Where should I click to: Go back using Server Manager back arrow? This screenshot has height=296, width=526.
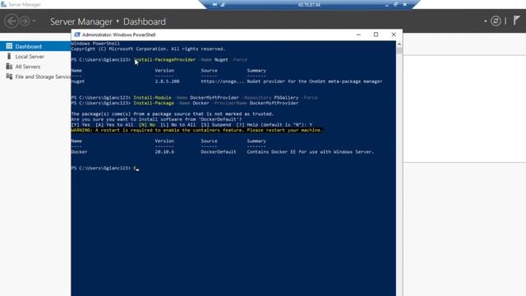(x=11, y=21)
